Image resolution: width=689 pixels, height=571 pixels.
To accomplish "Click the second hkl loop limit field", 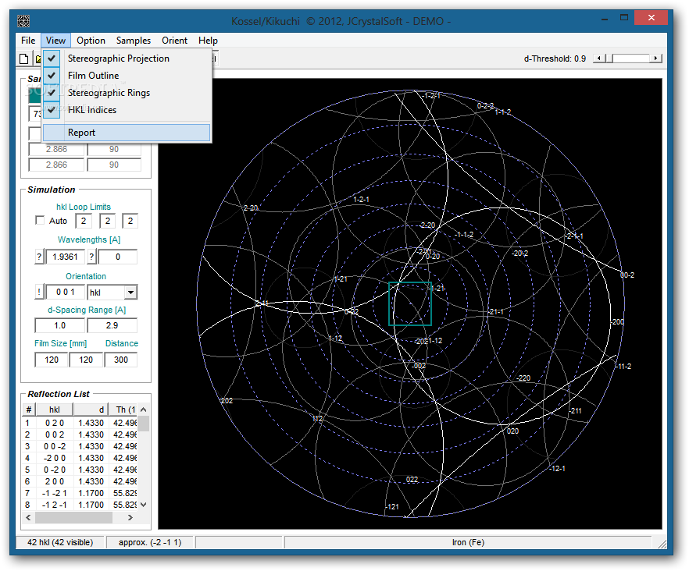I will pyautogui.click(x=108, y=221).
